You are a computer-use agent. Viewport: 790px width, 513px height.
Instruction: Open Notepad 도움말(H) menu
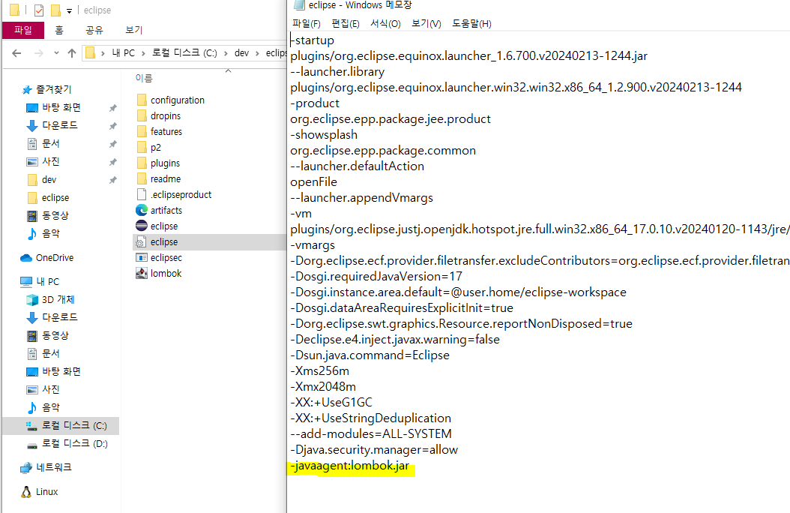tap(471, 24)
